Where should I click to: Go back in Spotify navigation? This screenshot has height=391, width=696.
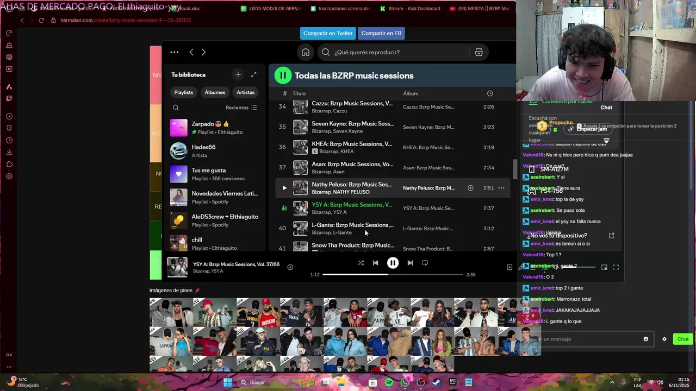click(191, 52)
